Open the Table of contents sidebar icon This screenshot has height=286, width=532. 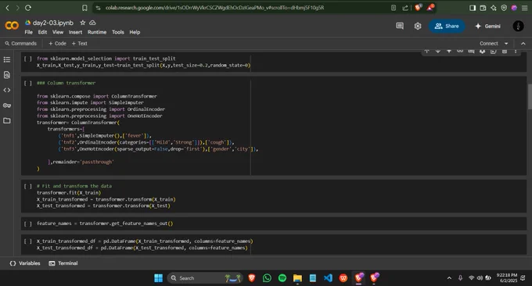point(7,59)
